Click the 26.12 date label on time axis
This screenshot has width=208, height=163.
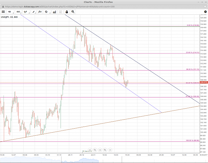[82, 155]
